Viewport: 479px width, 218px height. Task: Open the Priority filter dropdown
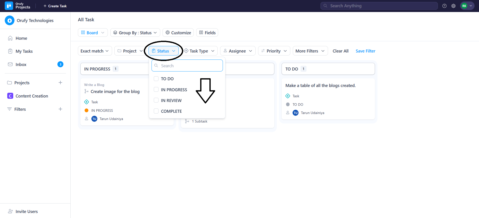274,51
